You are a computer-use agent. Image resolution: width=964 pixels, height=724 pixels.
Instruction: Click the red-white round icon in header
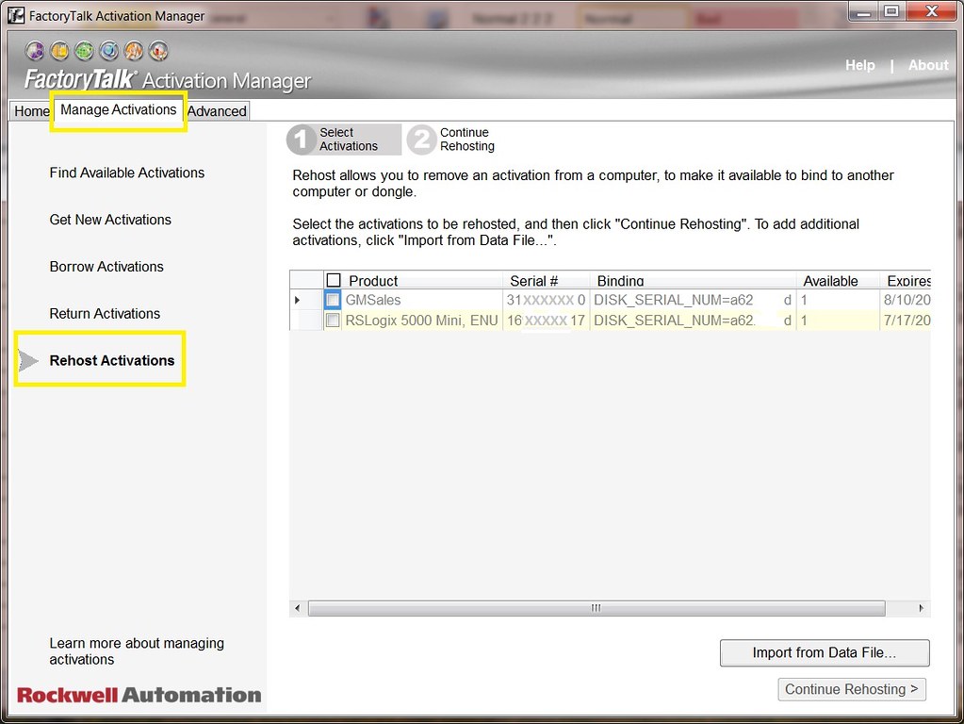[x=158, y=51]
